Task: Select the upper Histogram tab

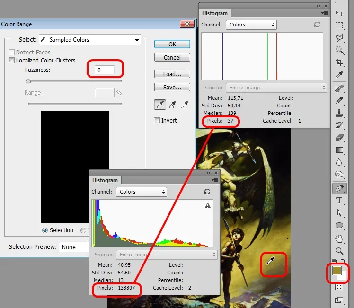Action: (215, 13)
